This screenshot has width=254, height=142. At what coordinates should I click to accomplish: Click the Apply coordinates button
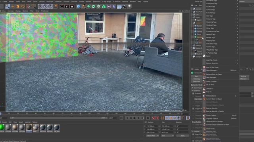click(183, 136)
